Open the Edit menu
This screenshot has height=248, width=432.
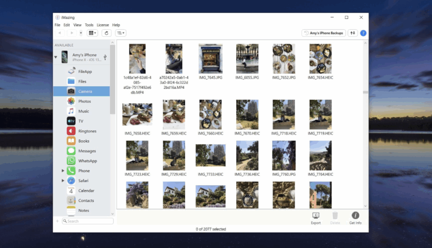click(x=67, y=25)
